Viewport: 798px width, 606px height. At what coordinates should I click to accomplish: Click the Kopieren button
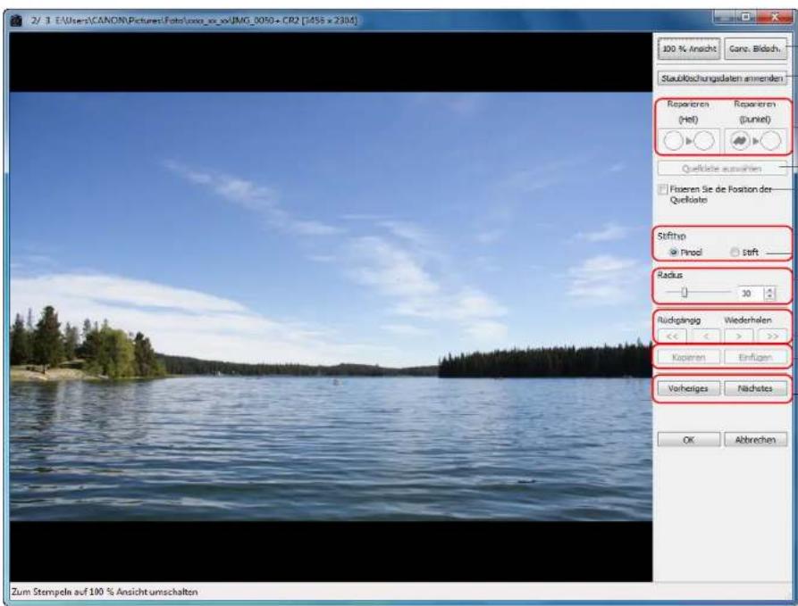pos(689,357)
